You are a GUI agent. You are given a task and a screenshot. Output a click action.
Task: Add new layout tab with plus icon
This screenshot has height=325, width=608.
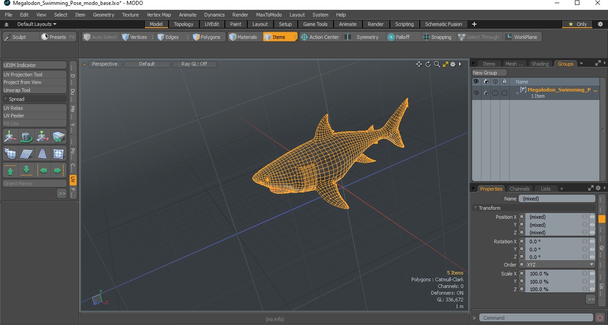tap(474, 24)
